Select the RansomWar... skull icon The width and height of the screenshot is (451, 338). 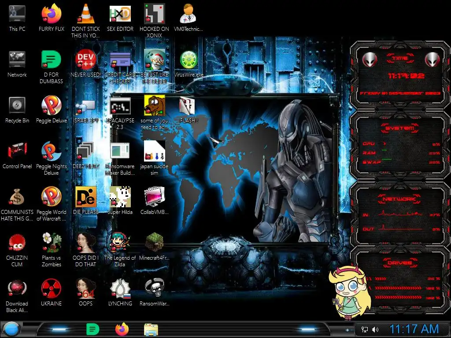coord(154,293)
